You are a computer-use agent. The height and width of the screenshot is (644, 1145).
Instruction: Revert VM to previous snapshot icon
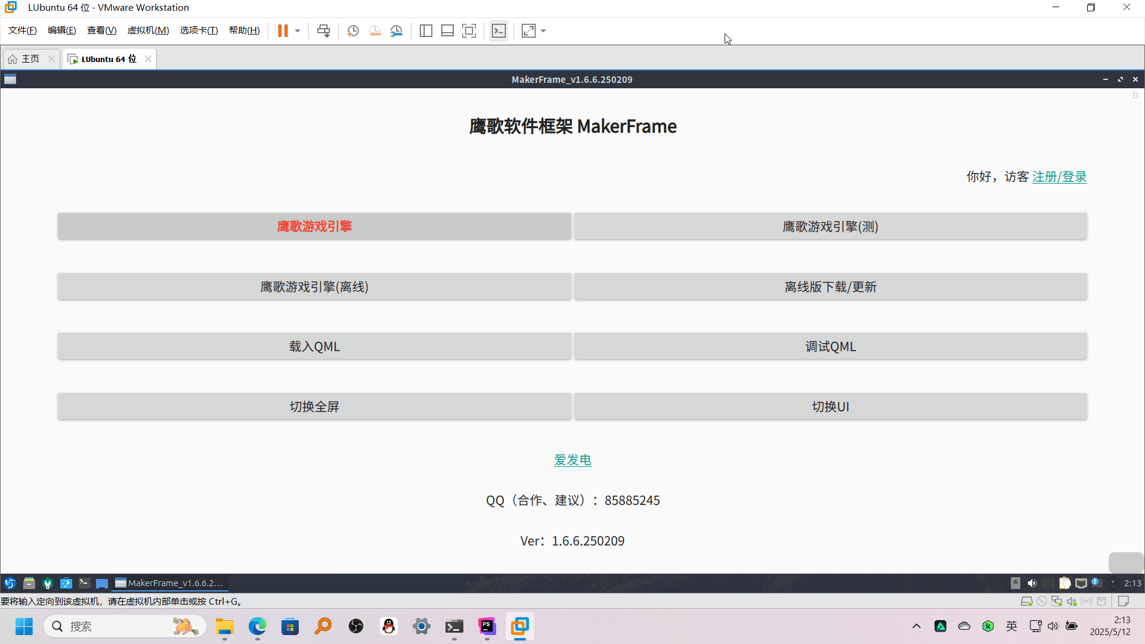[x=375, y=30]
